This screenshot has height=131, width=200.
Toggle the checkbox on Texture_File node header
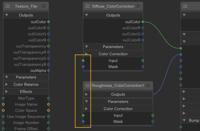(44, 6)
